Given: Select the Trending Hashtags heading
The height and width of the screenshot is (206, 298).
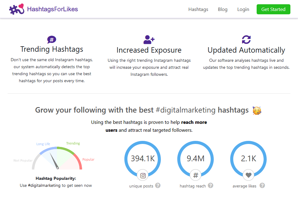Looking at the screenshot, I should (x=52, y=49).
